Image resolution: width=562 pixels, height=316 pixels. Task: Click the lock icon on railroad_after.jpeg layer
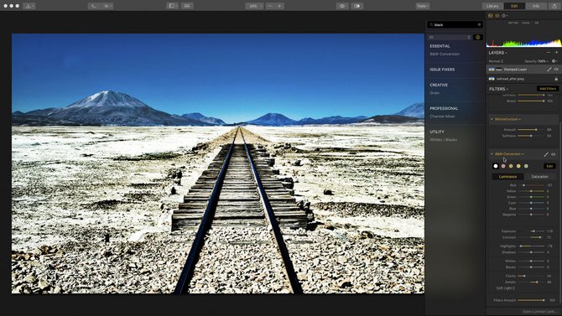pos(556,79)
